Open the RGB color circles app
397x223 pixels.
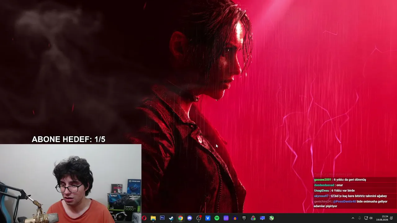point(253,218)
